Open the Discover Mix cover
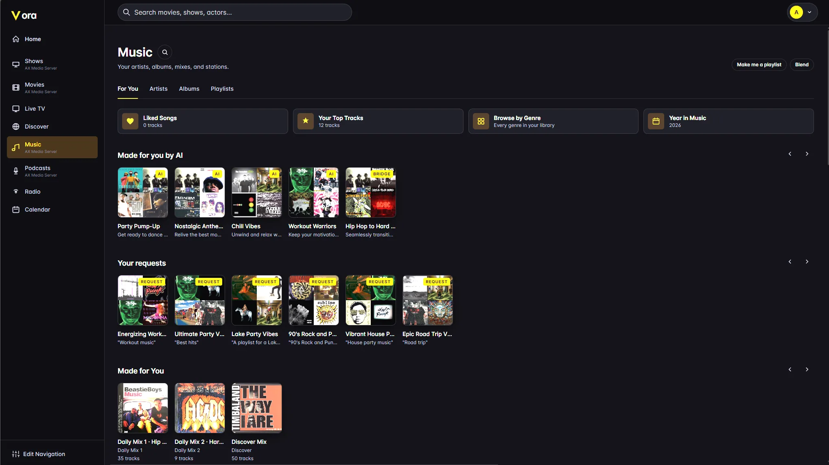 click(257, 408)
